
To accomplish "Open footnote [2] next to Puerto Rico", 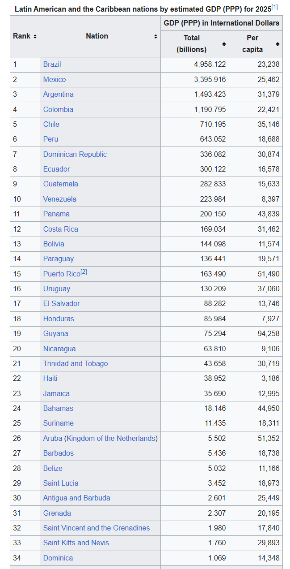I will point(84,272).
